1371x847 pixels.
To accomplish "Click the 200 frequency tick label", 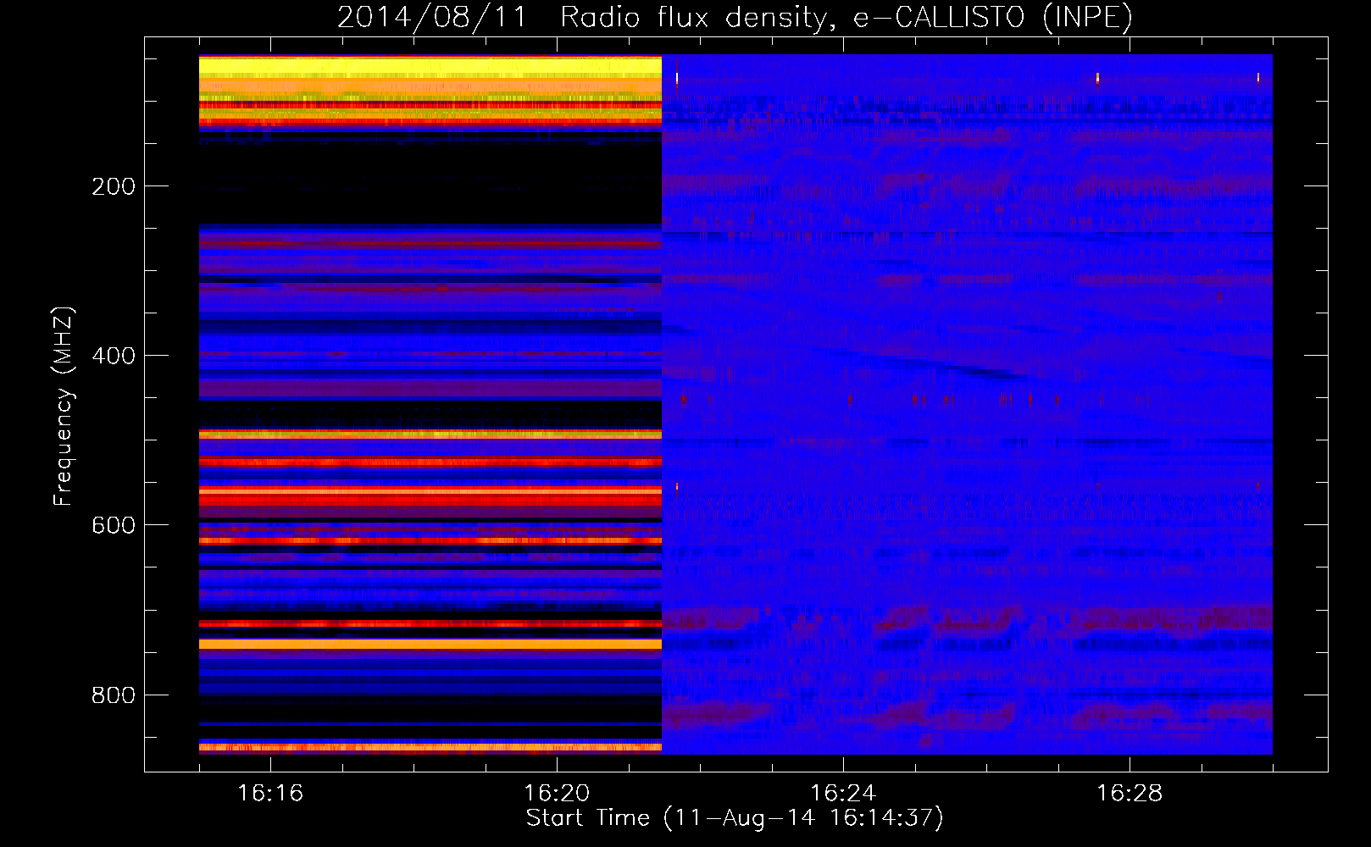I will (x=114, y=186).
